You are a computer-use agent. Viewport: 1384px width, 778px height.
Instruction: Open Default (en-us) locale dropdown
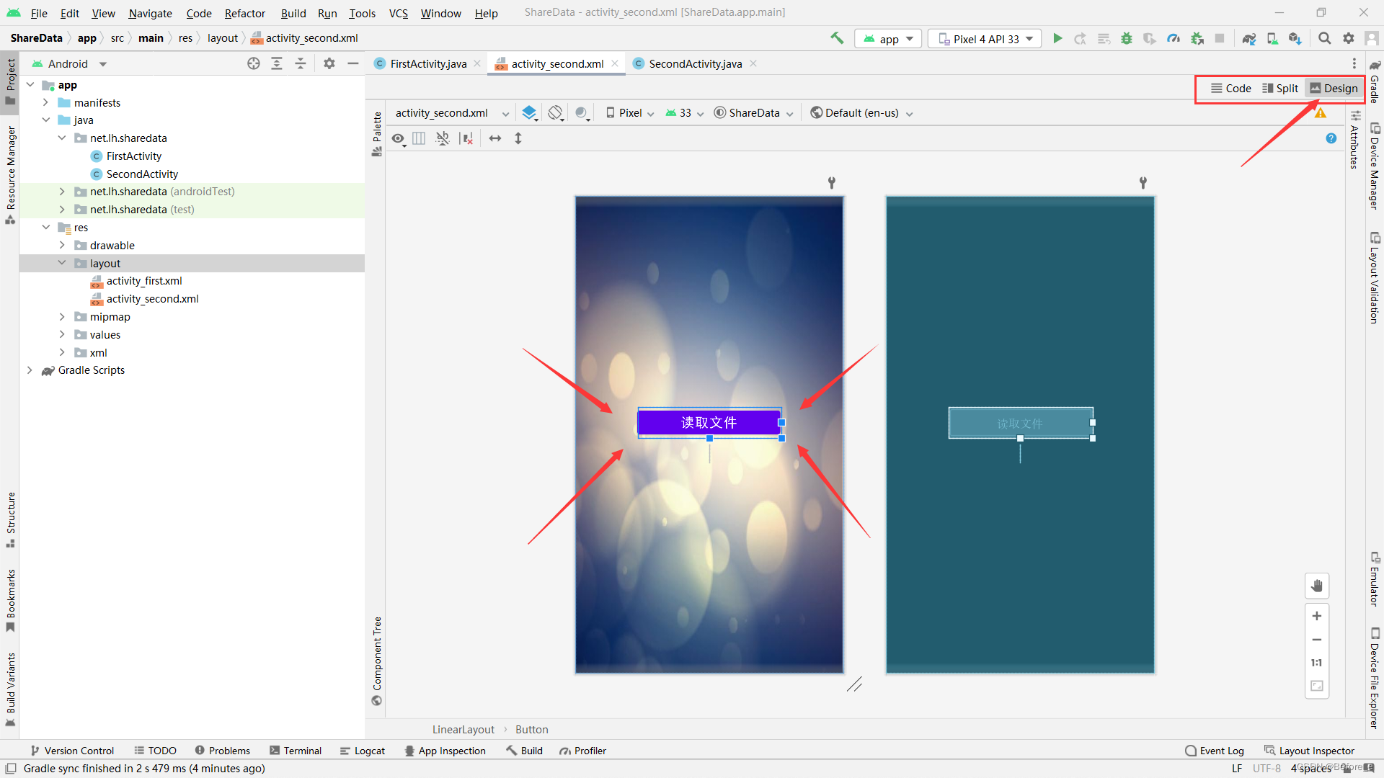[x=862, y=113]
